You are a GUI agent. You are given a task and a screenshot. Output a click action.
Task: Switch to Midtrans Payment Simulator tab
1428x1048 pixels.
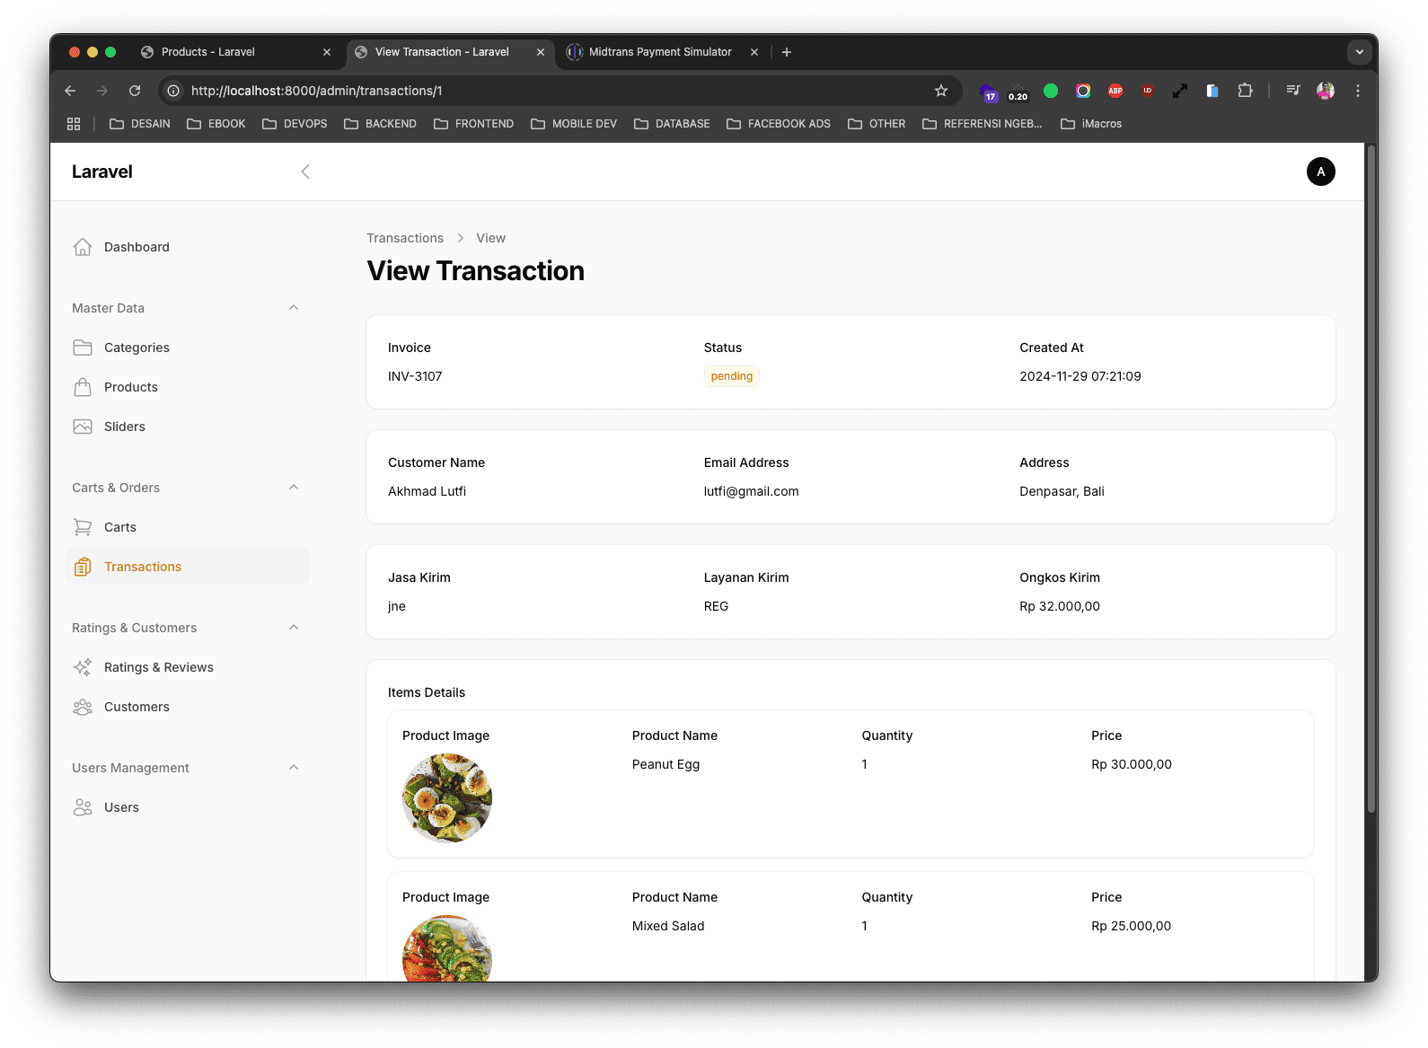click(660, 52)
